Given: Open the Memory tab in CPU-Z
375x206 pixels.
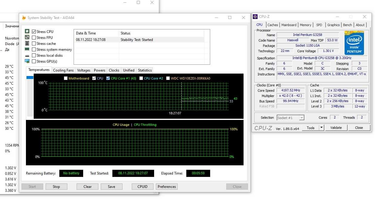Looking at the screenshot, I should [306, 25].
